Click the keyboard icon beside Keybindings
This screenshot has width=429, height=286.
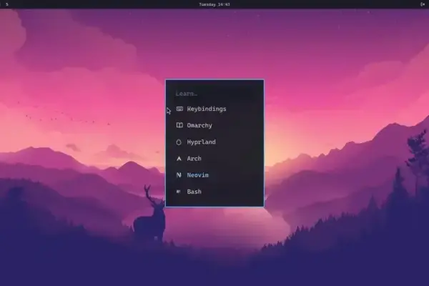pos(179,109)
